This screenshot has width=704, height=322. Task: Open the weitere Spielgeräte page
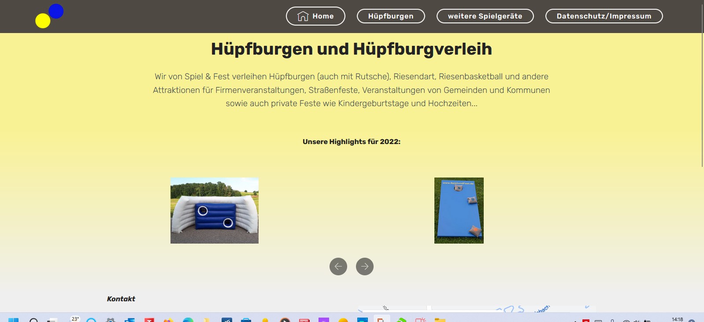click(485, 16)
